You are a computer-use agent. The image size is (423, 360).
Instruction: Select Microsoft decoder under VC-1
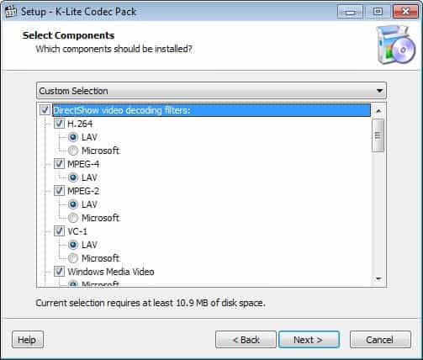(73, 258)
